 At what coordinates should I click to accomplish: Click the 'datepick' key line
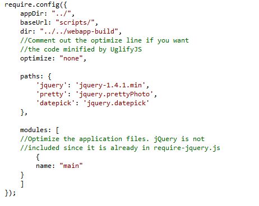[92, 103]
